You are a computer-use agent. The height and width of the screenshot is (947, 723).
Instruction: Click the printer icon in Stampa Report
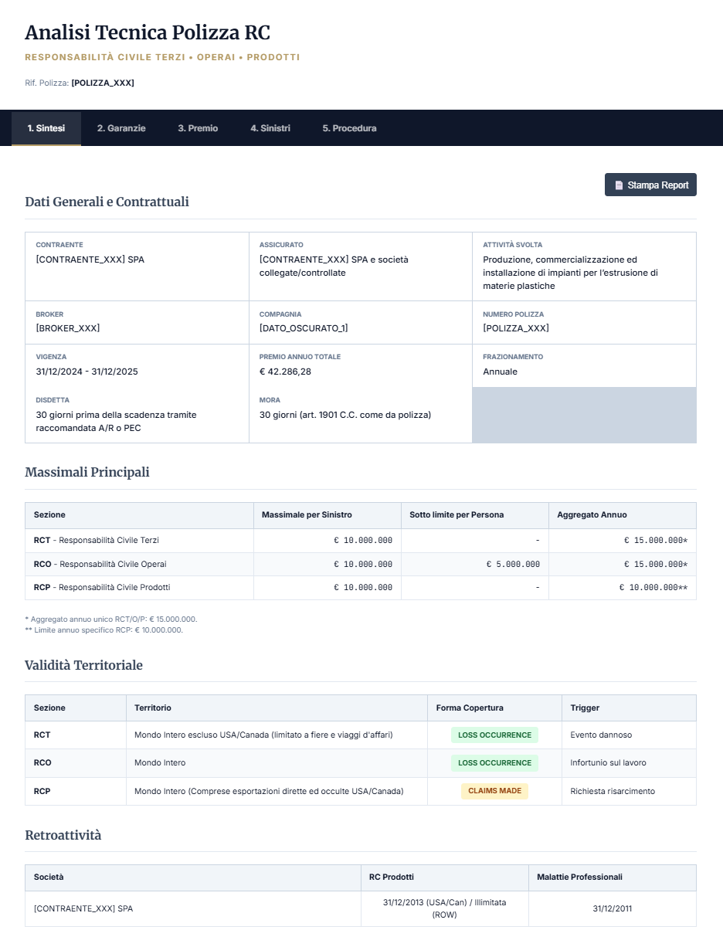(x=619, y=185)
